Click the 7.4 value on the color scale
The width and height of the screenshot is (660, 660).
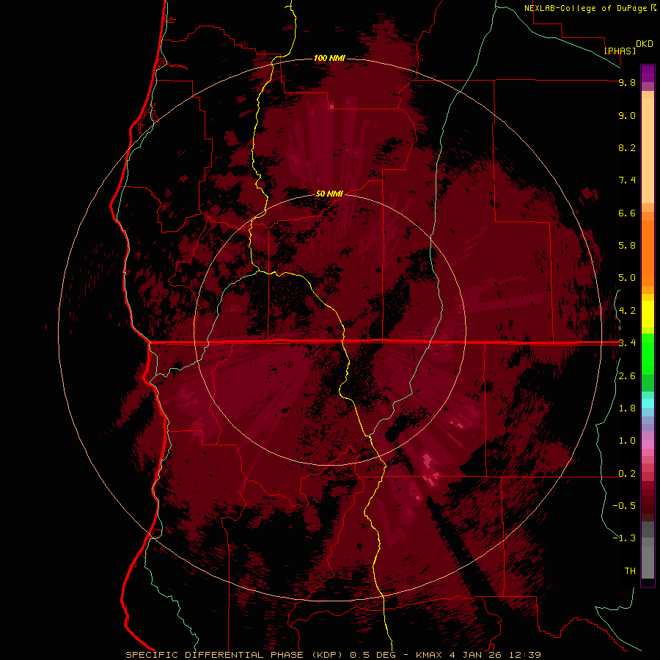pos(627,180)
